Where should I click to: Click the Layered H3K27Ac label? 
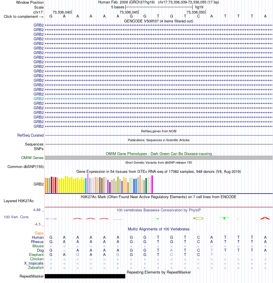[x=19, y=201]
